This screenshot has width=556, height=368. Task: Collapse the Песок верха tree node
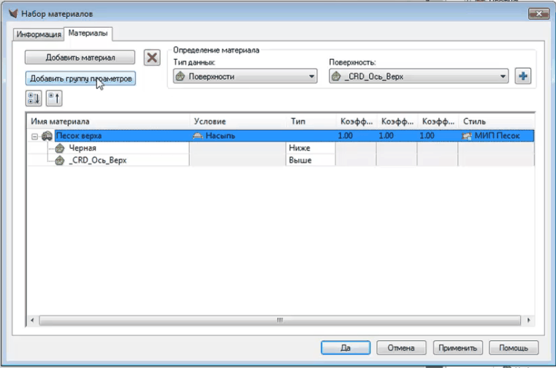click(x=34, y=136)
